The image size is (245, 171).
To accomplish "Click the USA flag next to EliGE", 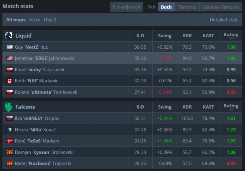I will coord(9,58).
